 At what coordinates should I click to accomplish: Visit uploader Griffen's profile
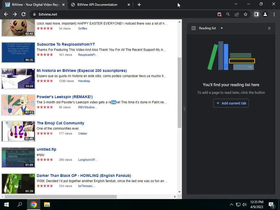click(83, 28)
